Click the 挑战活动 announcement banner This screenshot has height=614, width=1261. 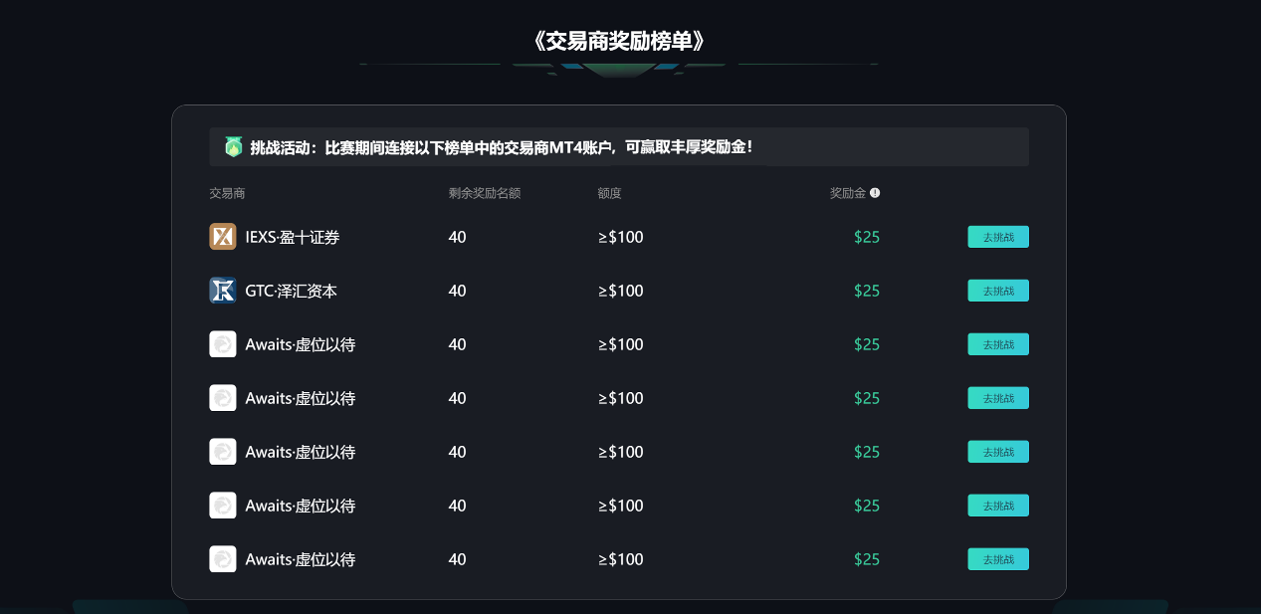619,146
